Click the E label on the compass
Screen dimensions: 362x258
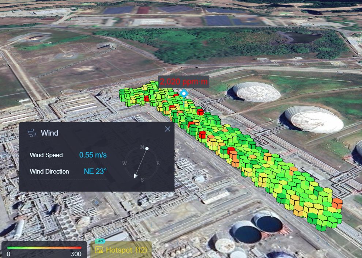coord(158,164)
